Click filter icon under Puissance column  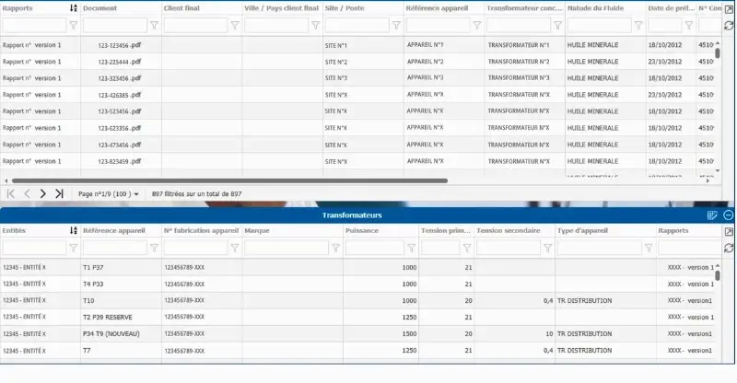(411, 248)
